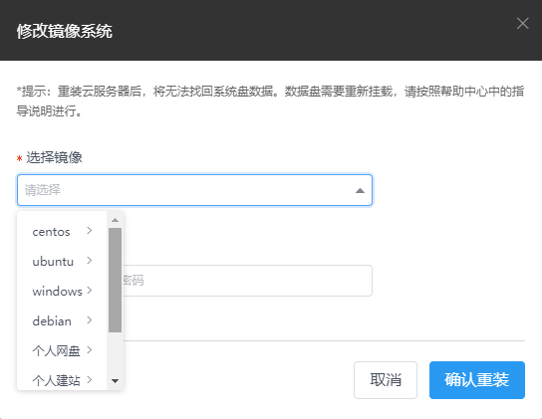
Task: Focus the password (密码) input field
Action: click(247, 281)
